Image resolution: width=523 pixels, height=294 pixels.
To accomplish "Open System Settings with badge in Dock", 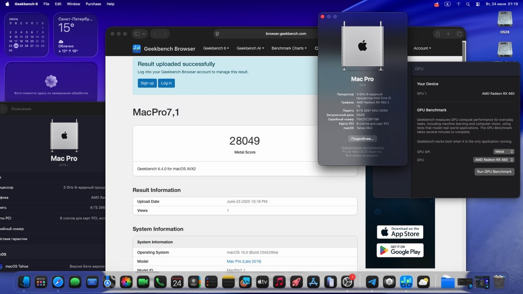I will 347,282.
